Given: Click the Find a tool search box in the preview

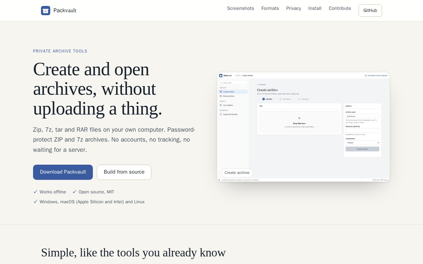Looking at the screenshot, I should pos(233,83).
